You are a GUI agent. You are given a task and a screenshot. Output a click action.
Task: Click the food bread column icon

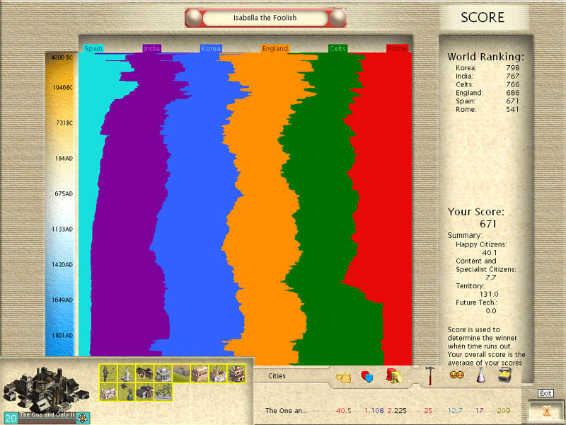pos(344,377)
